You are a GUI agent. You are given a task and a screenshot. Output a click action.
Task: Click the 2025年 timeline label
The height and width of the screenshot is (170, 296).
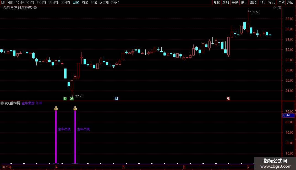click(7, 167)
